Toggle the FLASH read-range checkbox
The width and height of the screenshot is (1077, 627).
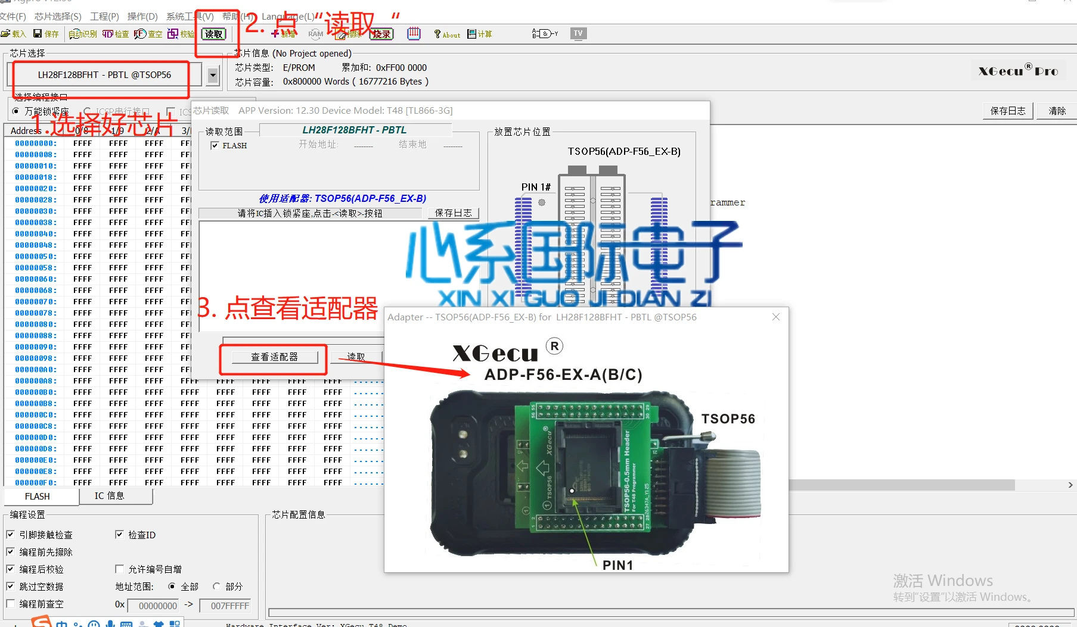click(x=215, y=145)
